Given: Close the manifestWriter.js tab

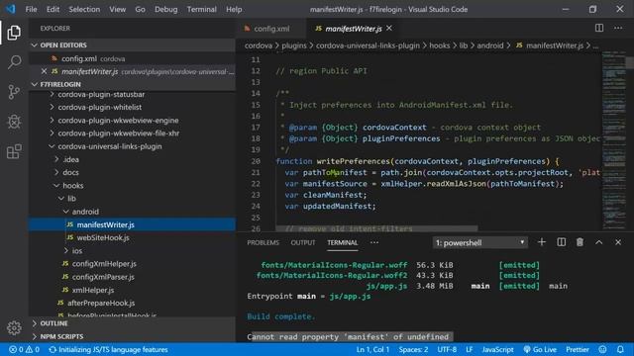Looking at the screenshot, I should (x=389, y=28).
